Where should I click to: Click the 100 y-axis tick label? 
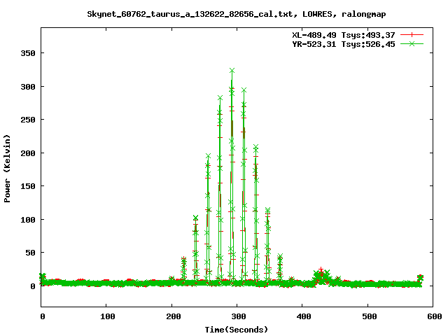click(x=28, y=220)
